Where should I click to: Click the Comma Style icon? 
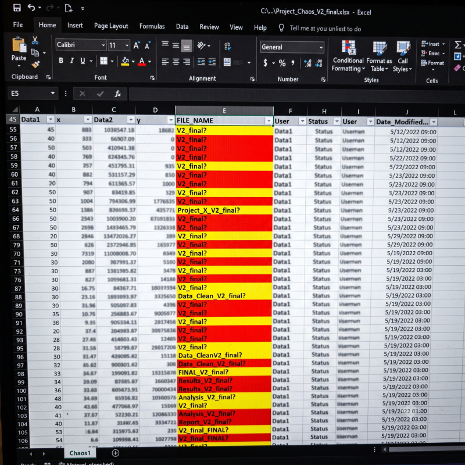(293, 63)
